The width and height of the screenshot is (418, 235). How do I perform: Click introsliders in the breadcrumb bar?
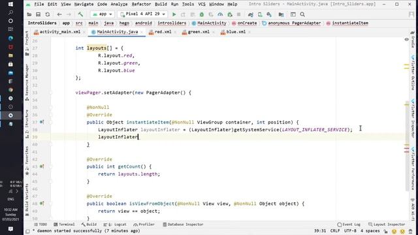coord(172,23)
